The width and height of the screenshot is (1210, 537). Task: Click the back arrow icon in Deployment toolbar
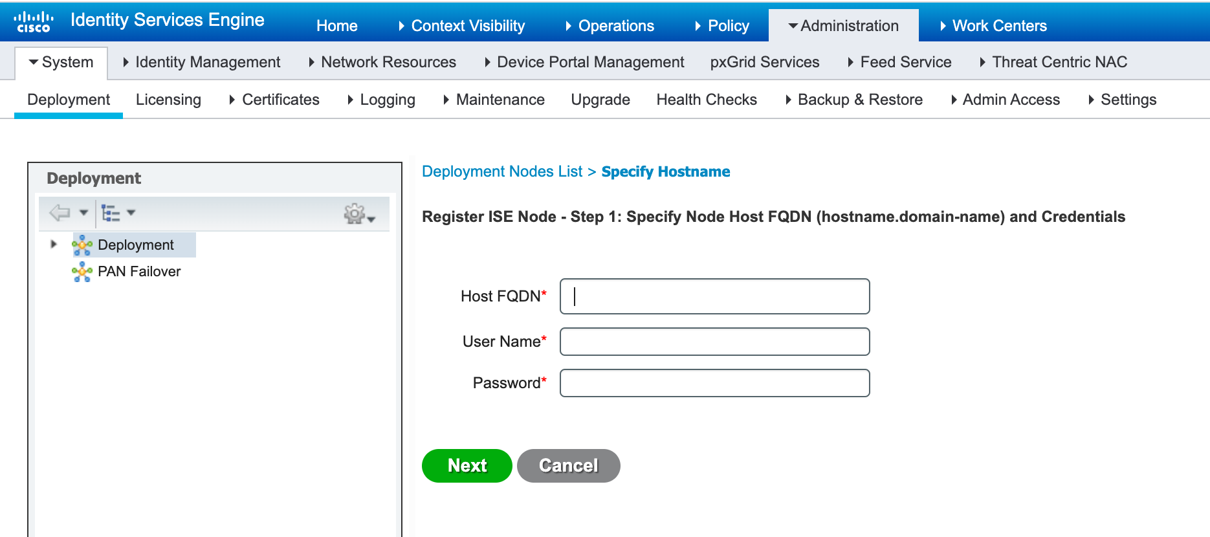(60, 212)
